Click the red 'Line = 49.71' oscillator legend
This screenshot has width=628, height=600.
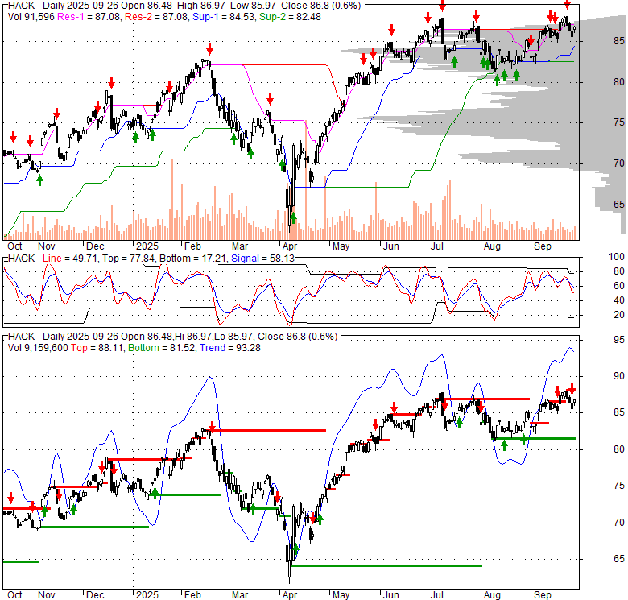[x=70, y=259]
